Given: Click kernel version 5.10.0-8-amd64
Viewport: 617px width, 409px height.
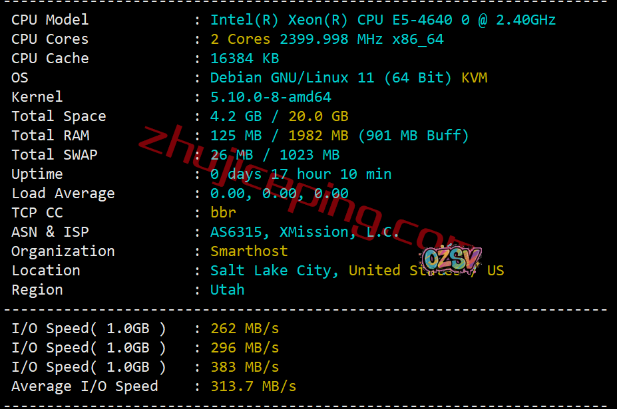Looking at the screenshot, I should click(x=271, y=97).
